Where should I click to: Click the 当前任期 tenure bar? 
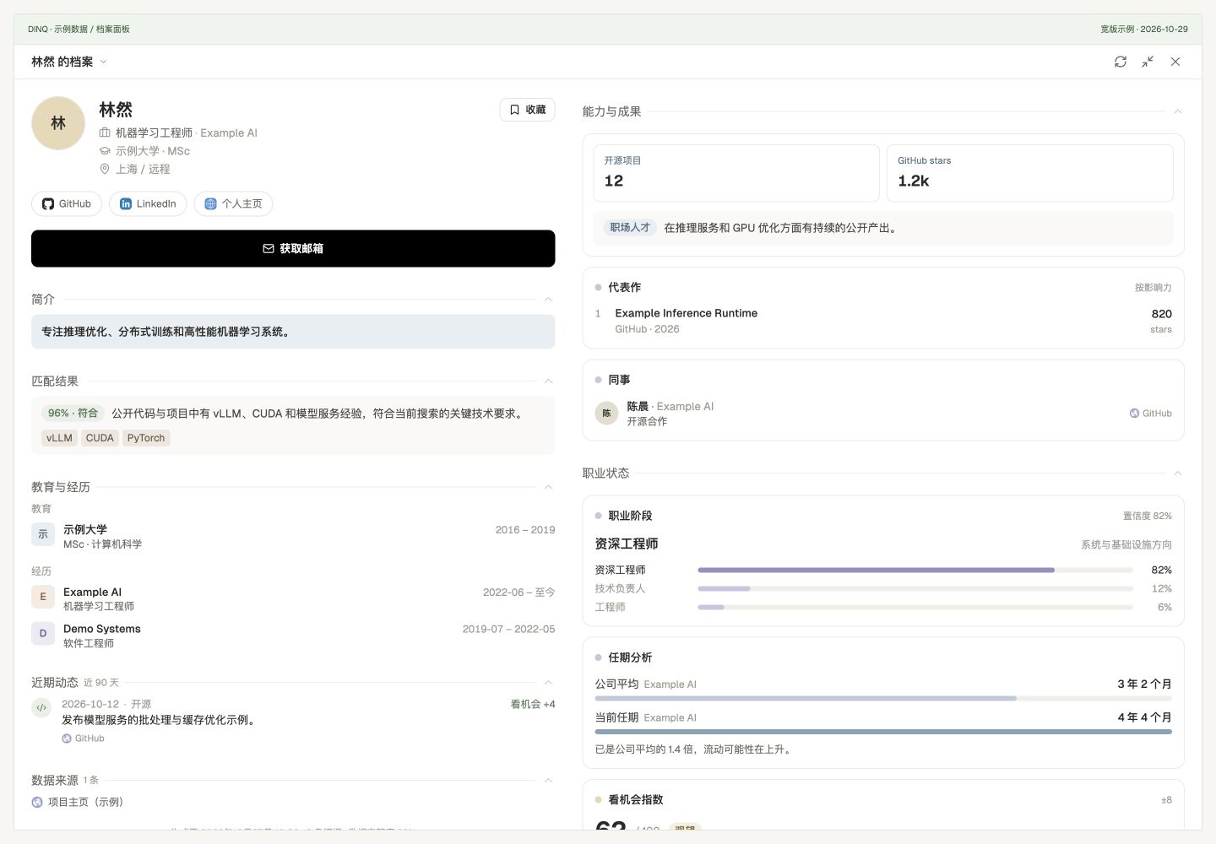(x=883, y=732)
